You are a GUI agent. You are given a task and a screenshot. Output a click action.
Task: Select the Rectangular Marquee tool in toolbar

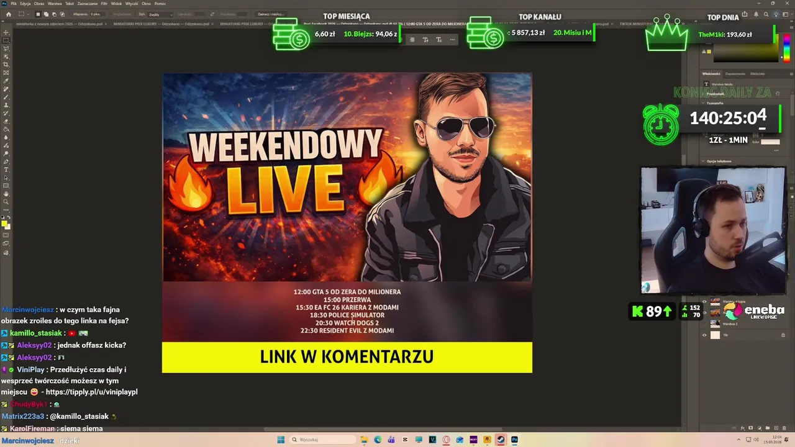6,40
